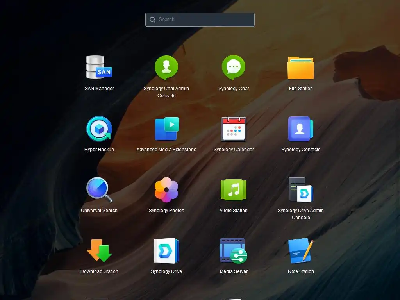
Task: Click the "Note Station" label
Action: pyautogui.click(x=301, y=271)
